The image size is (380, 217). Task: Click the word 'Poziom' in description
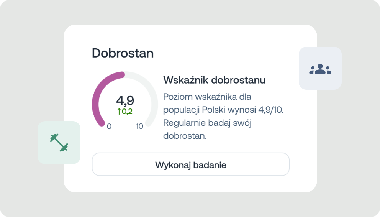coord(178,97)
